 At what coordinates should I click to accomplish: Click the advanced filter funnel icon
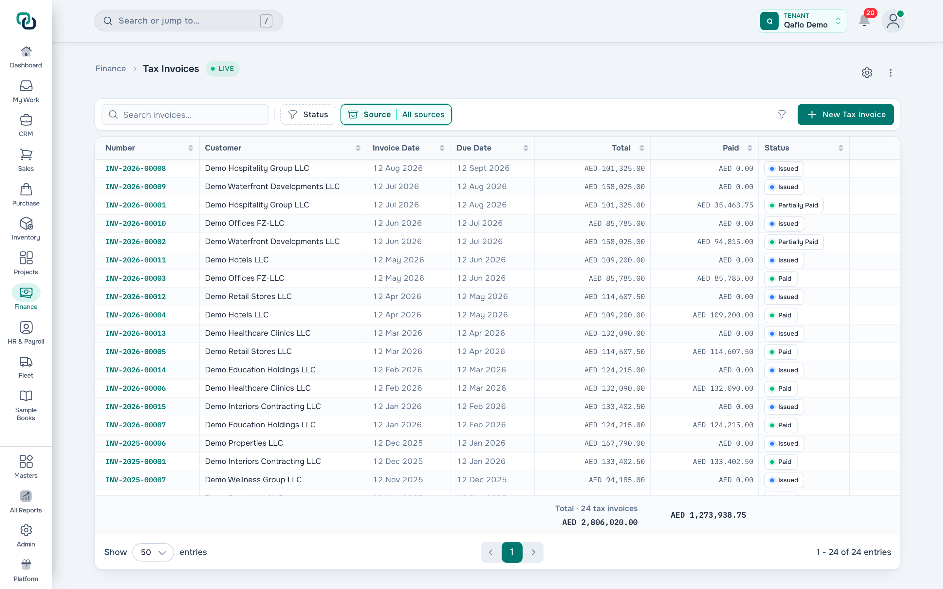[x=782, y=115]
